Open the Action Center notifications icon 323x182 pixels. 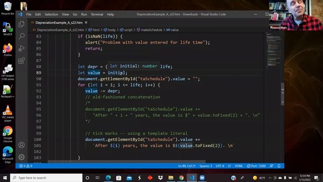point(316,177)
